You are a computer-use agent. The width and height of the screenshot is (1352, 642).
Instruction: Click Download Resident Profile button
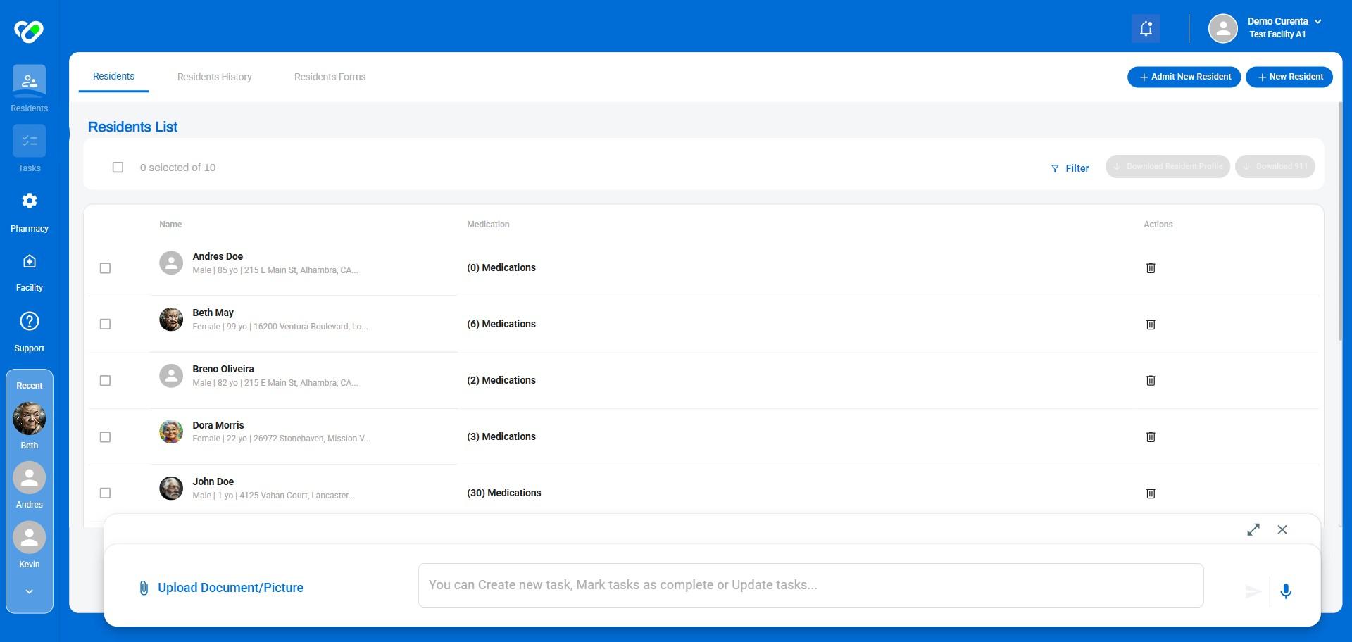tap(1168, 167)
